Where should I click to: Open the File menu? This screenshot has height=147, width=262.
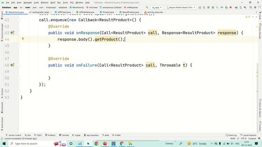(7, 2)
